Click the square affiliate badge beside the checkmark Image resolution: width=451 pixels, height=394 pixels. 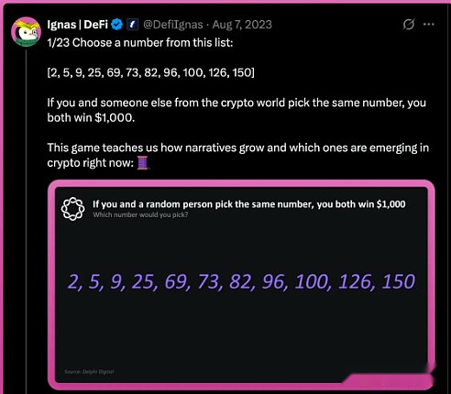click(132, 25)
